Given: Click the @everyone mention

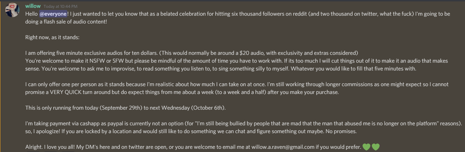Looking at the screenshot, I should (53, 14).
